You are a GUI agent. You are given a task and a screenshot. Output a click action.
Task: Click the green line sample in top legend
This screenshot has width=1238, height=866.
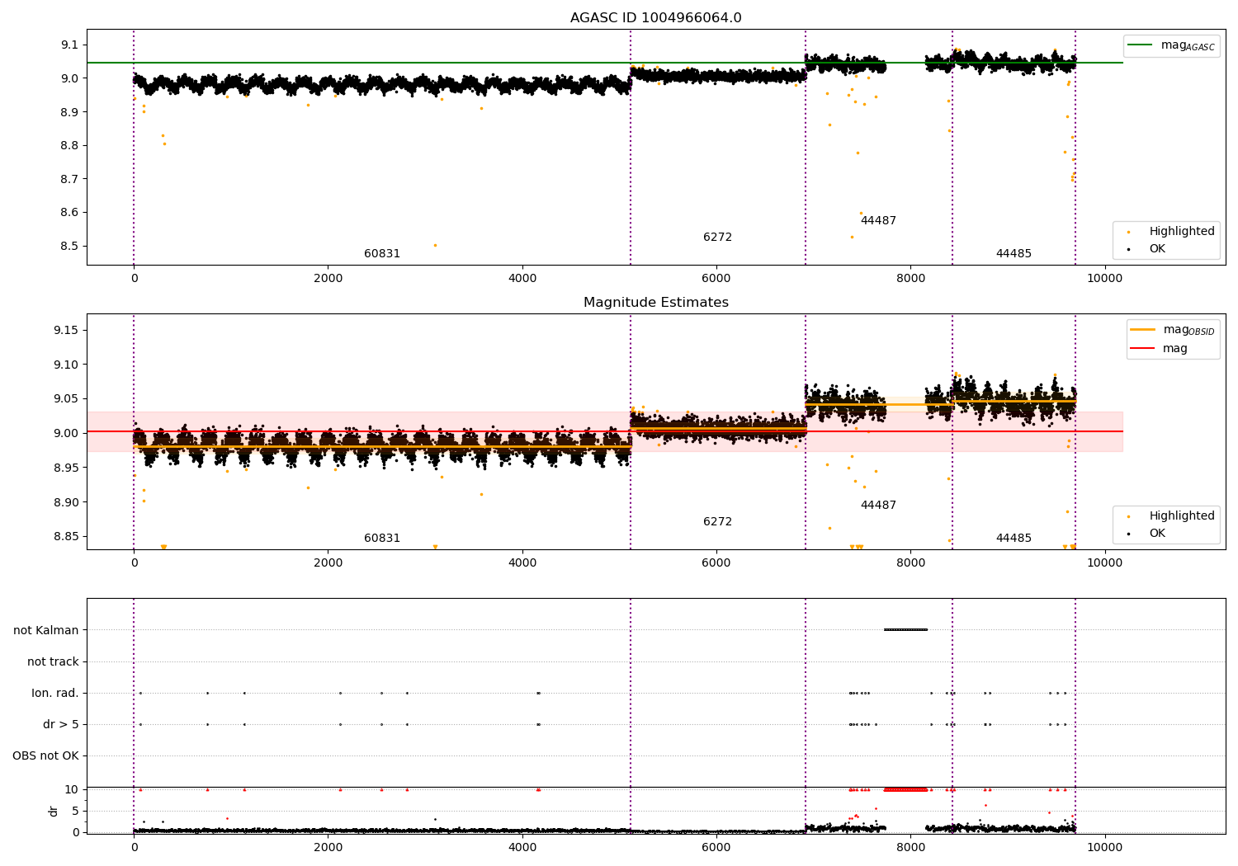click(1141, 45)
